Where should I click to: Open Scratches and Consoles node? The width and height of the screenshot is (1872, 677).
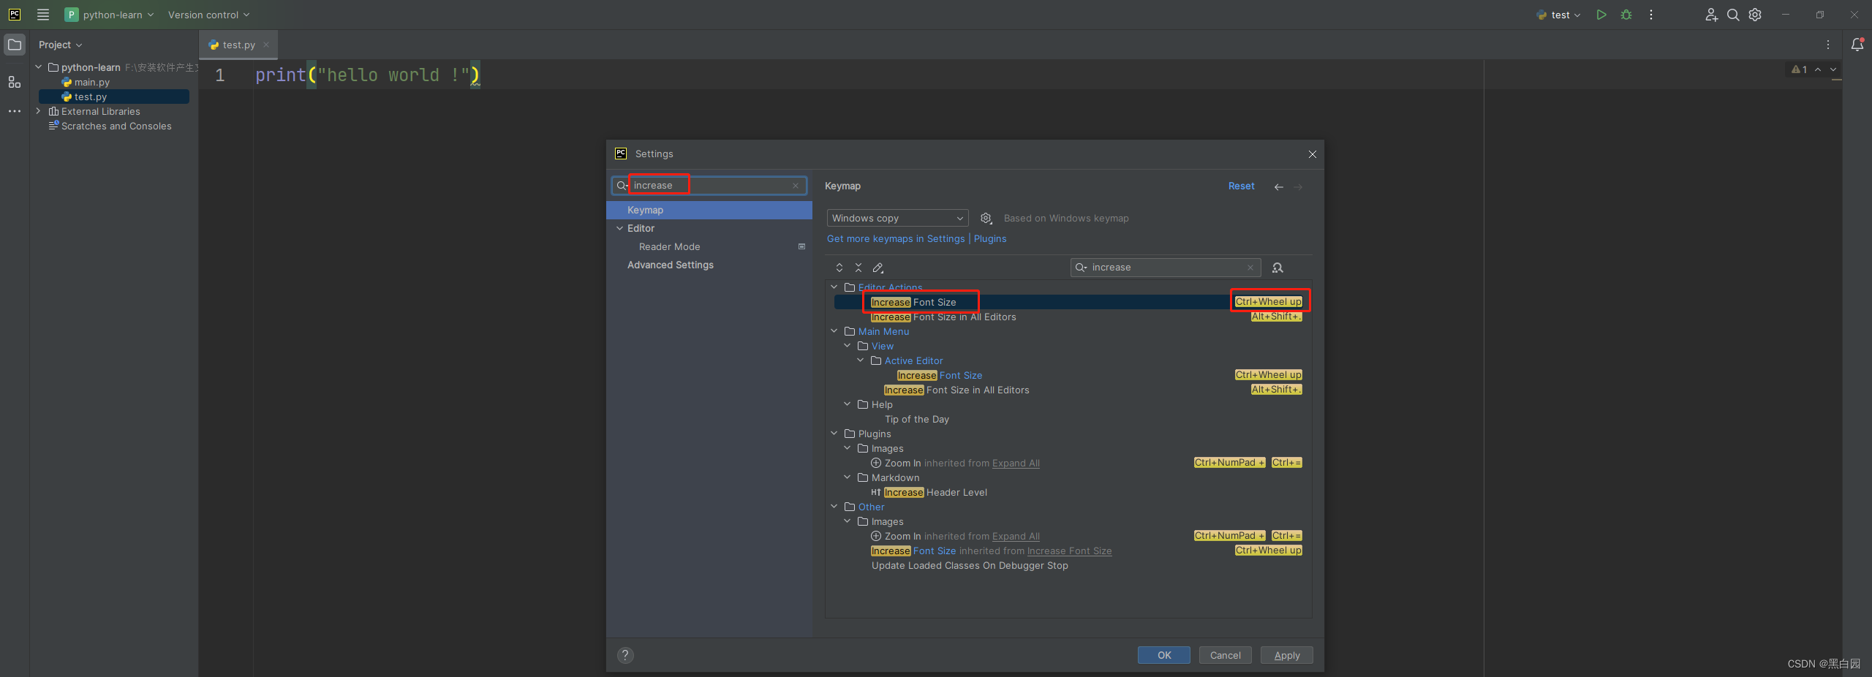tap(116, 126)
